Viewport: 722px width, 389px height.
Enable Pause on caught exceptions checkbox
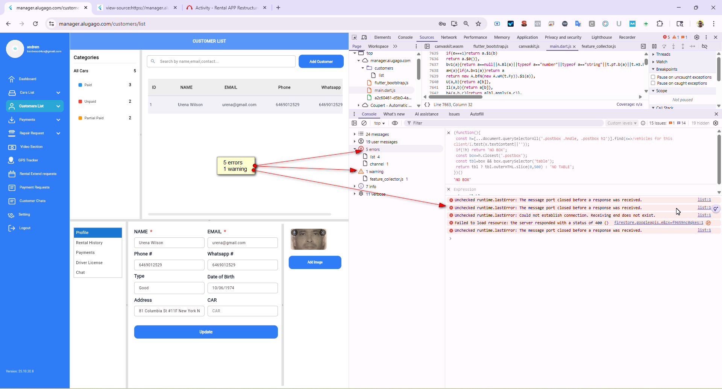(x=653, y=83)
